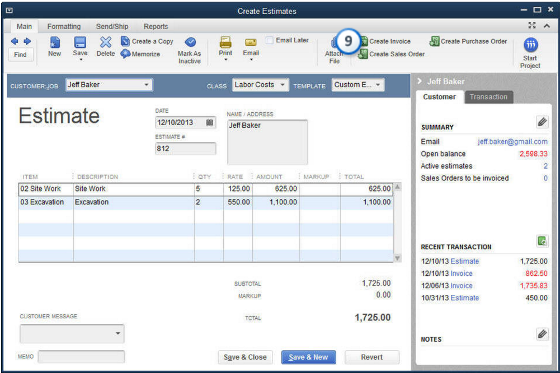Image resolution: width=560 pixels, height=373 pixels.
Task: Open jeff.baker@gmail.com email link
Action: (x=512, y=142)
